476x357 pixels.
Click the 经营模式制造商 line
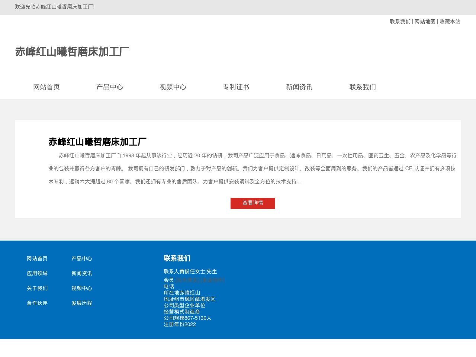[182, 312]
